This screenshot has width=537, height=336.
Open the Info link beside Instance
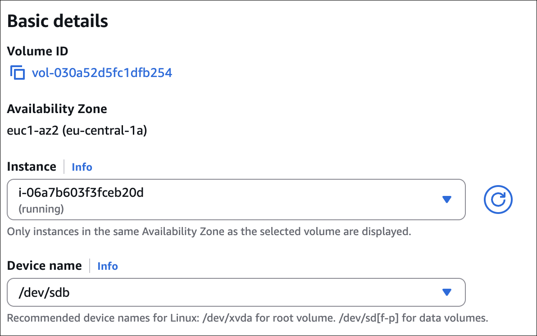tap(82, 167)
